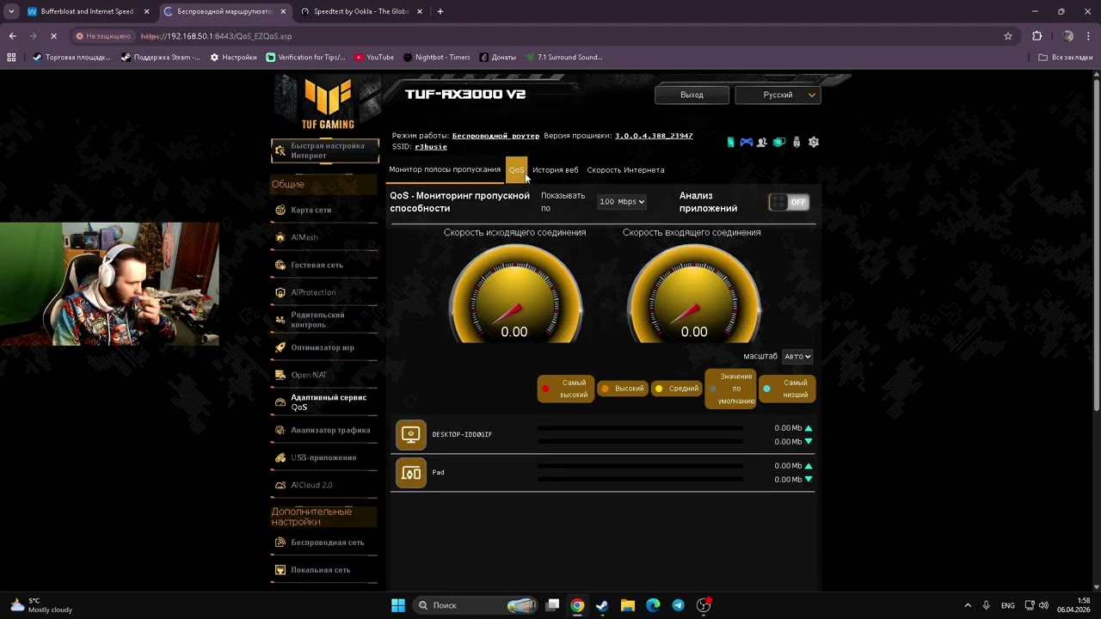Open Telegram from the taskbar
The height and width of the screenshot is (619, 1101).
point(678,605)
